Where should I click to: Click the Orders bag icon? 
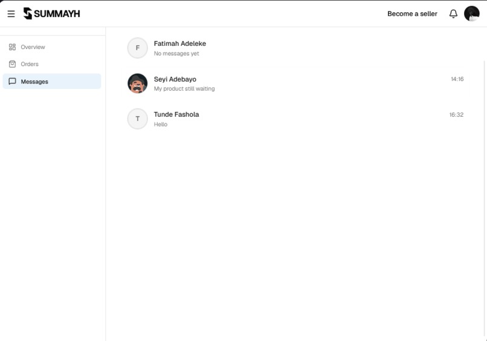coord(12,64)
